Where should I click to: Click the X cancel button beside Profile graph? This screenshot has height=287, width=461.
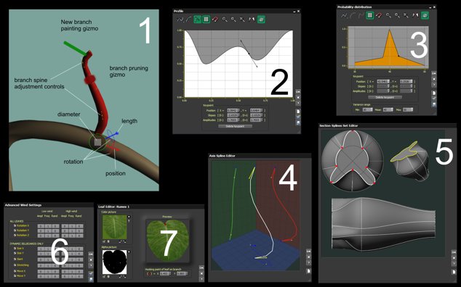(298, 97)
